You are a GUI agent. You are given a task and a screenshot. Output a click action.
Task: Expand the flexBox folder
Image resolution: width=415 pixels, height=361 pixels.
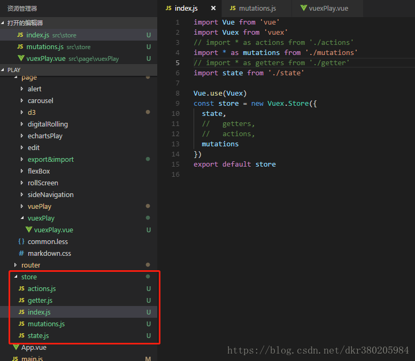coord(22,171)
